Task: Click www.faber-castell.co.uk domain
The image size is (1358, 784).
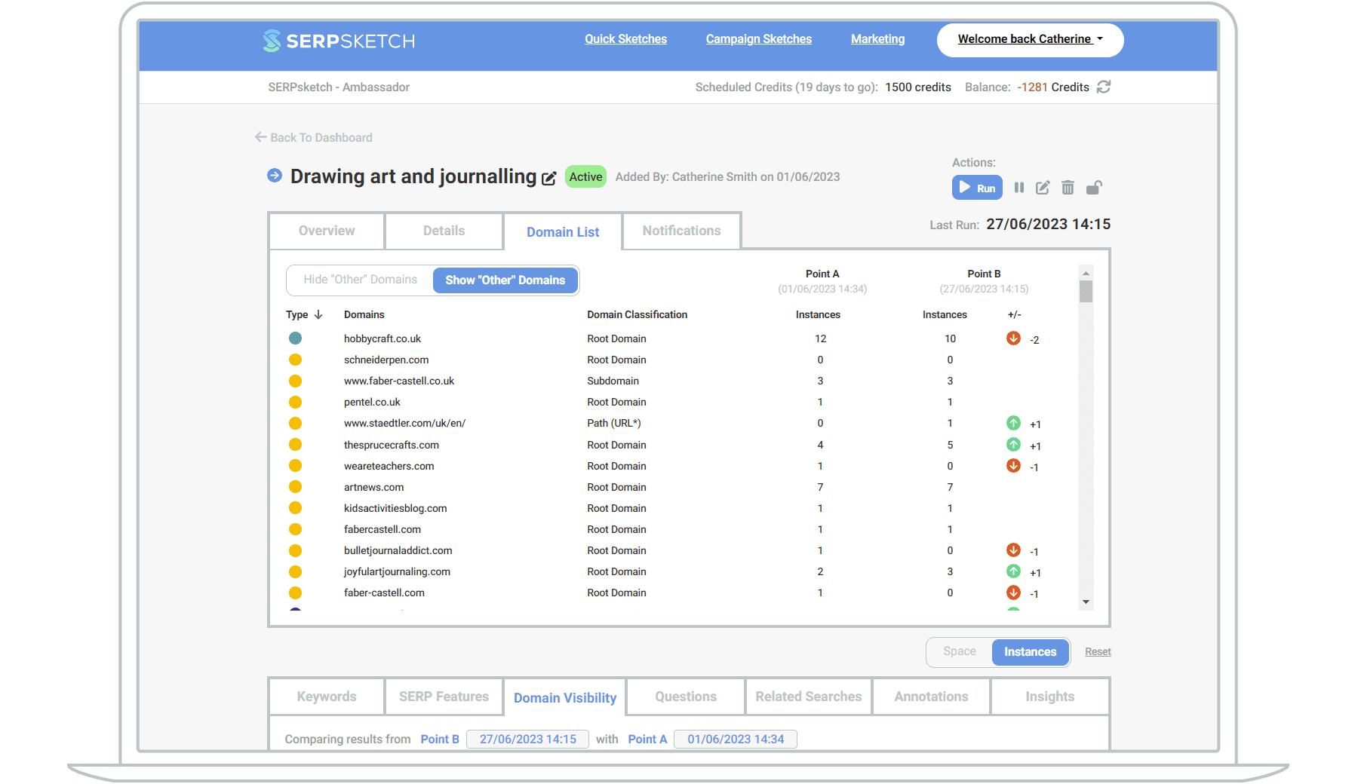Action: click(x=399, y=381)
